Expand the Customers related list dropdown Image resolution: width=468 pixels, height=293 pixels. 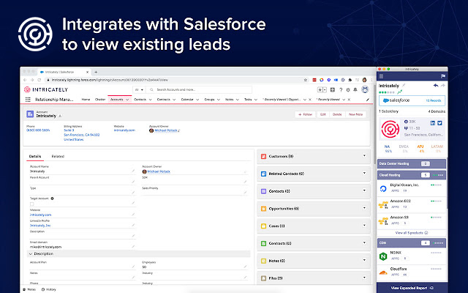(x=364, y=156)
